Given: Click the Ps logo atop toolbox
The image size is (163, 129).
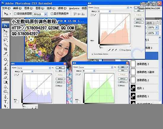Looking at the screenshot, I should [x=5, y=26].
